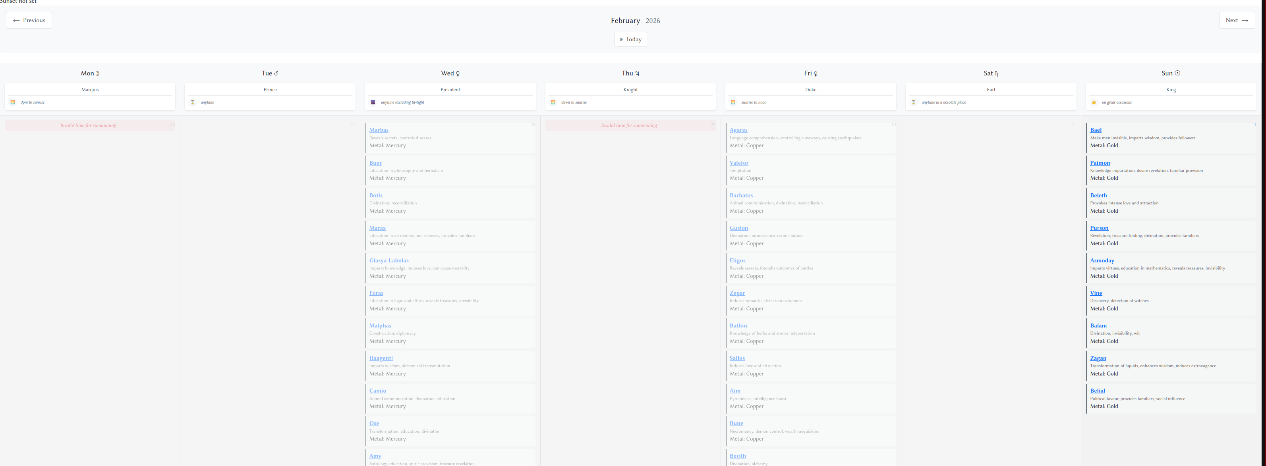
Task: Click crown icon in King card
Action: [x=1094, y=102]
